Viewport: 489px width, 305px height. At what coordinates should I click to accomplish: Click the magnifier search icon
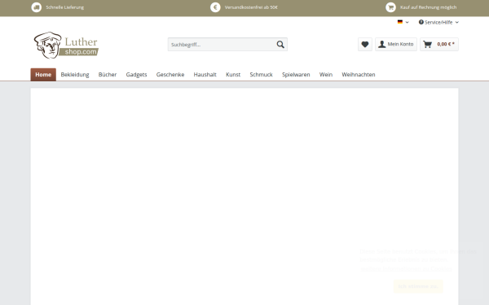click(280, 45)
